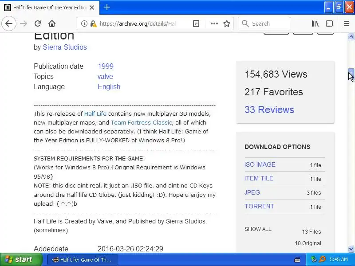Click the archive.org favicon on the tab
Screen dimensions: 355x266
(8, 8)
